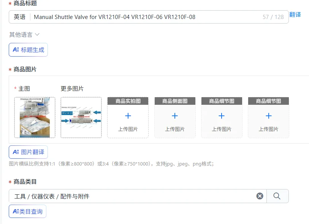309x224 pixels.
Task: Click the category search magnifier icon
Action: tap(277, 196)
